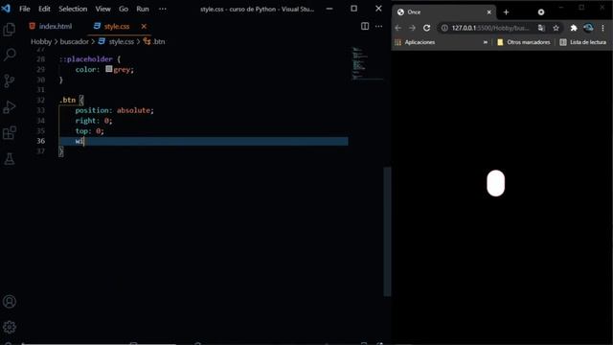This screenshot has height=345, width=613.
Task: Click '::placeholder' selector on line 28
Action: pos(85,59)
